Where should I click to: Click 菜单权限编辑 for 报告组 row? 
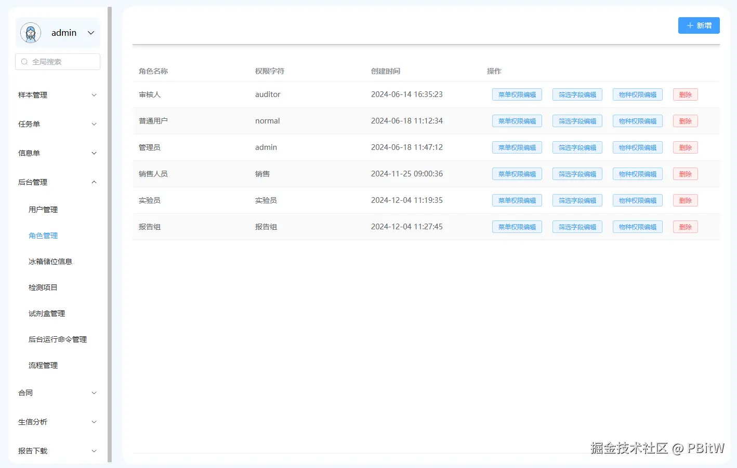click(x=517, y=227)
